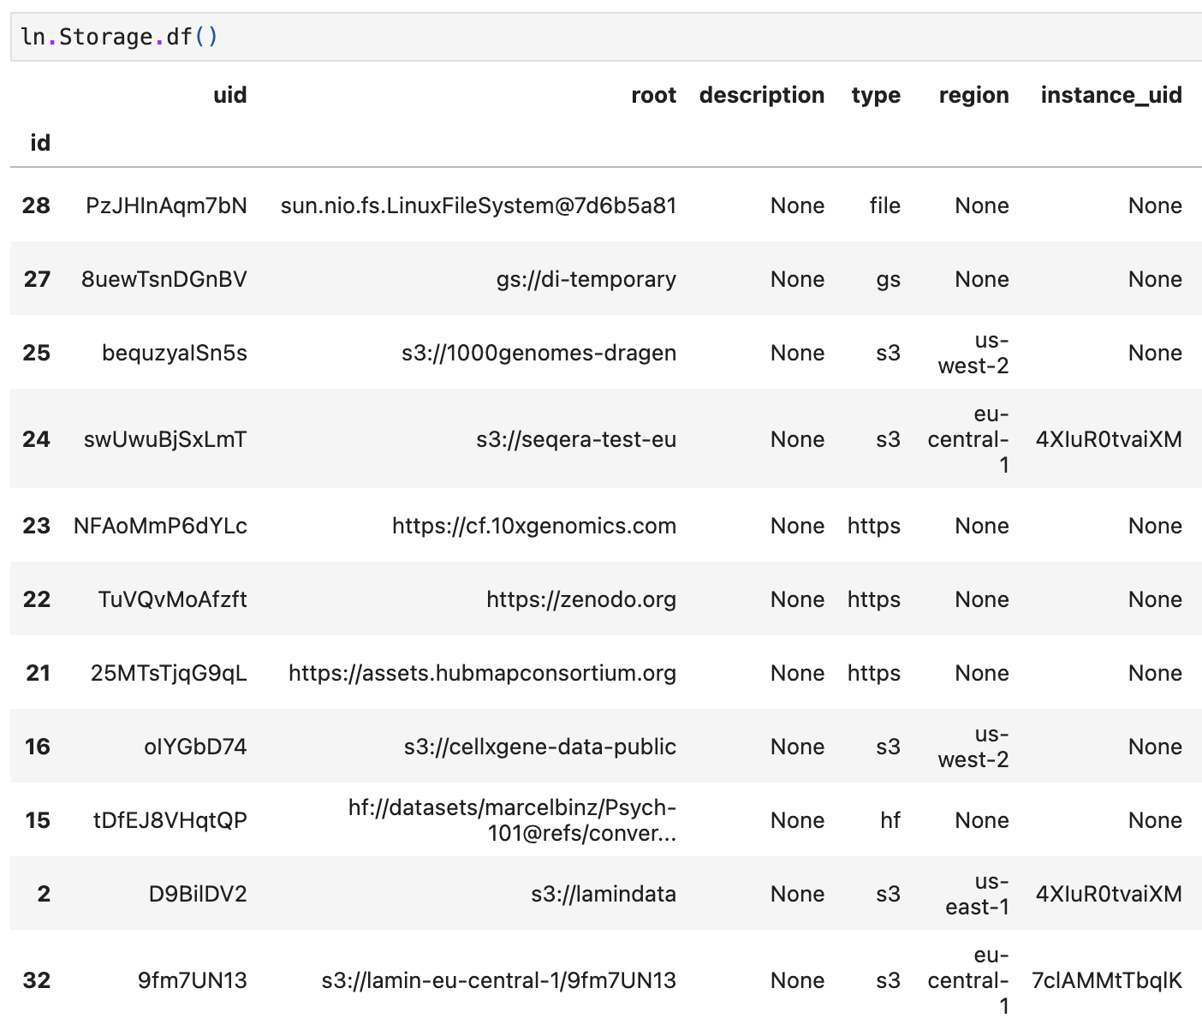Screen dimensions: 1202x1024
Task: Click instance_uid 7clAMMtTbqlK cell
Action: (x=1106, y=980)
